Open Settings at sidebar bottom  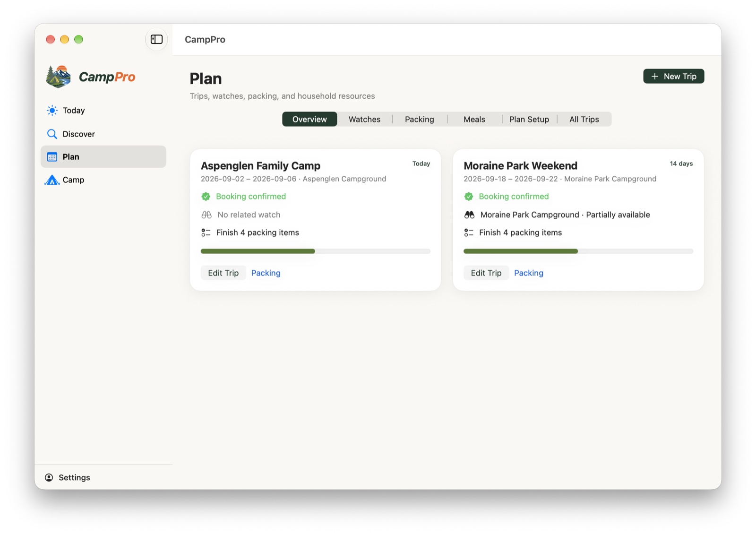(x=68, y=477)
